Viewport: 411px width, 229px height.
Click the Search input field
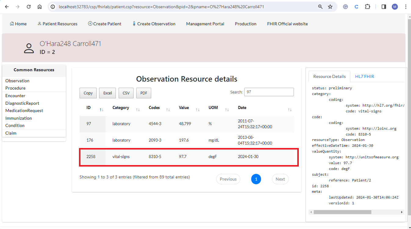pyautogui.click(x=269, y=92)
